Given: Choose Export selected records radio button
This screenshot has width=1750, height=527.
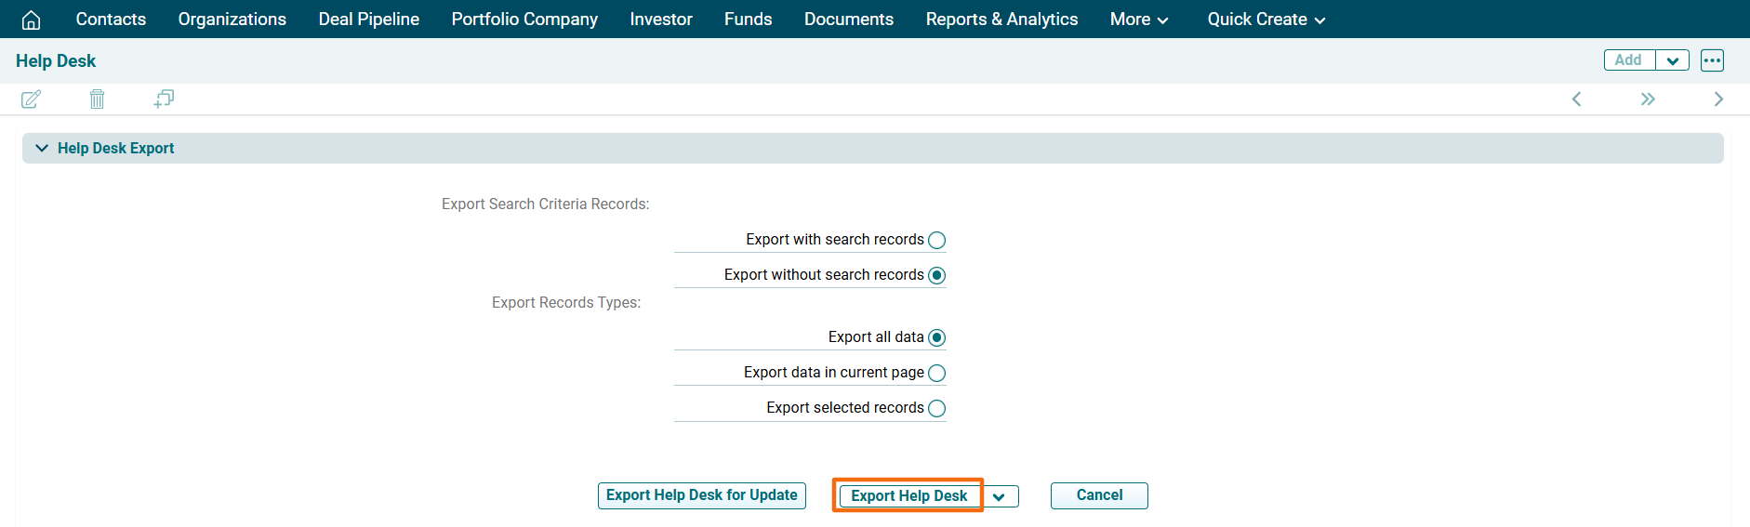Looking at the screenshot, I should click(936, 409).
